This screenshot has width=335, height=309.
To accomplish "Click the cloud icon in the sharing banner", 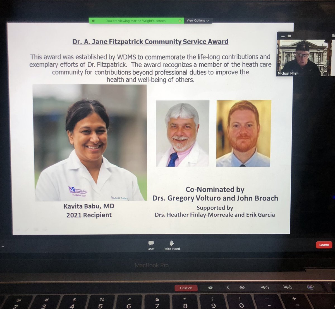I will click(180, 21).
